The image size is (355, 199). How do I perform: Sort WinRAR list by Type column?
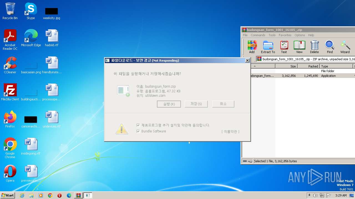tap(336, 66)
